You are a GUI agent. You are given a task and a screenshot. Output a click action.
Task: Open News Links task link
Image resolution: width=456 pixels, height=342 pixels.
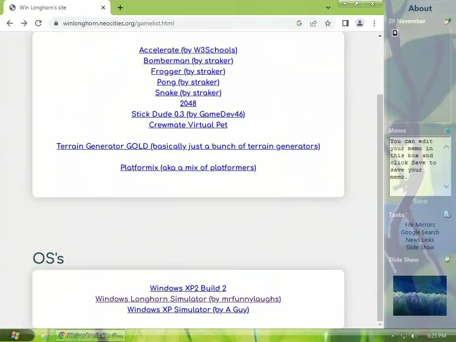coord(420,240)
